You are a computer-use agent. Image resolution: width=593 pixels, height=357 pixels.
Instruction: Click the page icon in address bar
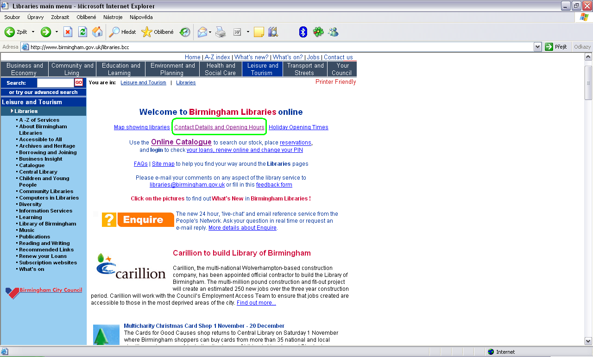tap(25, 47)
